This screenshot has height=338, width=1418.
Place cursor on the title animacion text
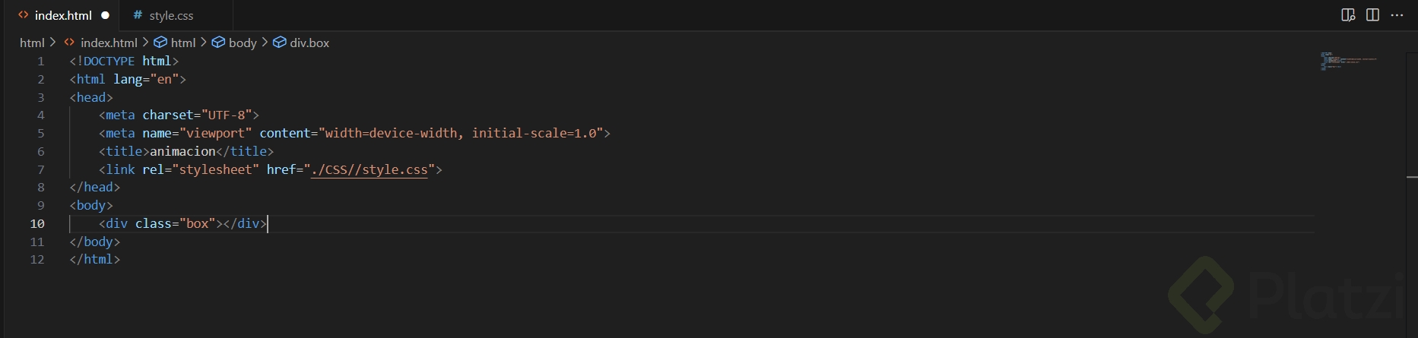(x=182, y=151)
